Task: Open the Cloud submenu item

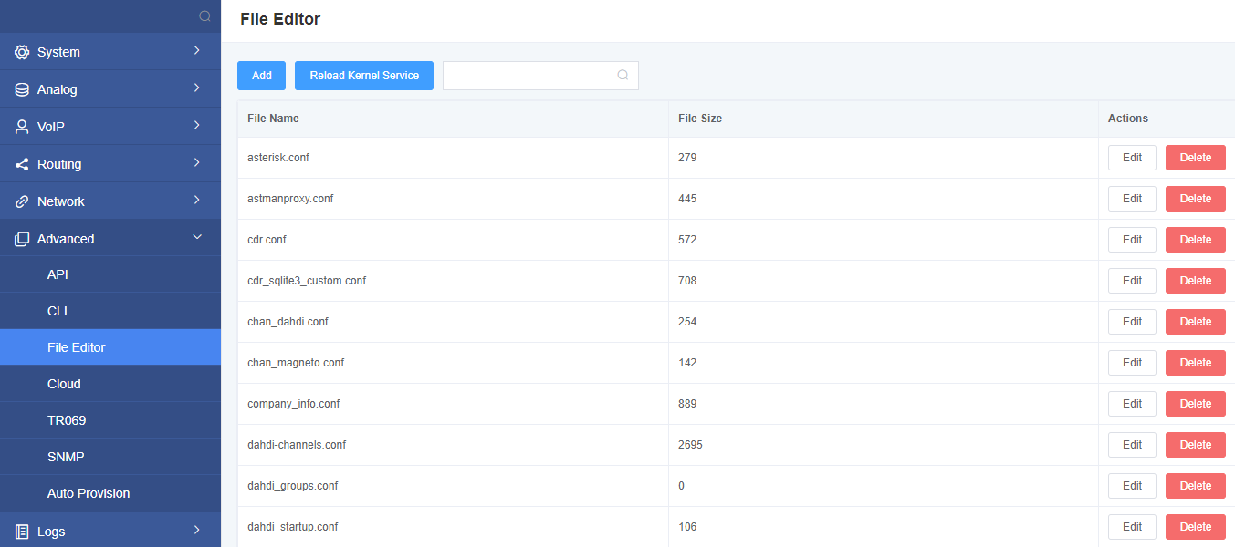Action: (x=110, y=384)
